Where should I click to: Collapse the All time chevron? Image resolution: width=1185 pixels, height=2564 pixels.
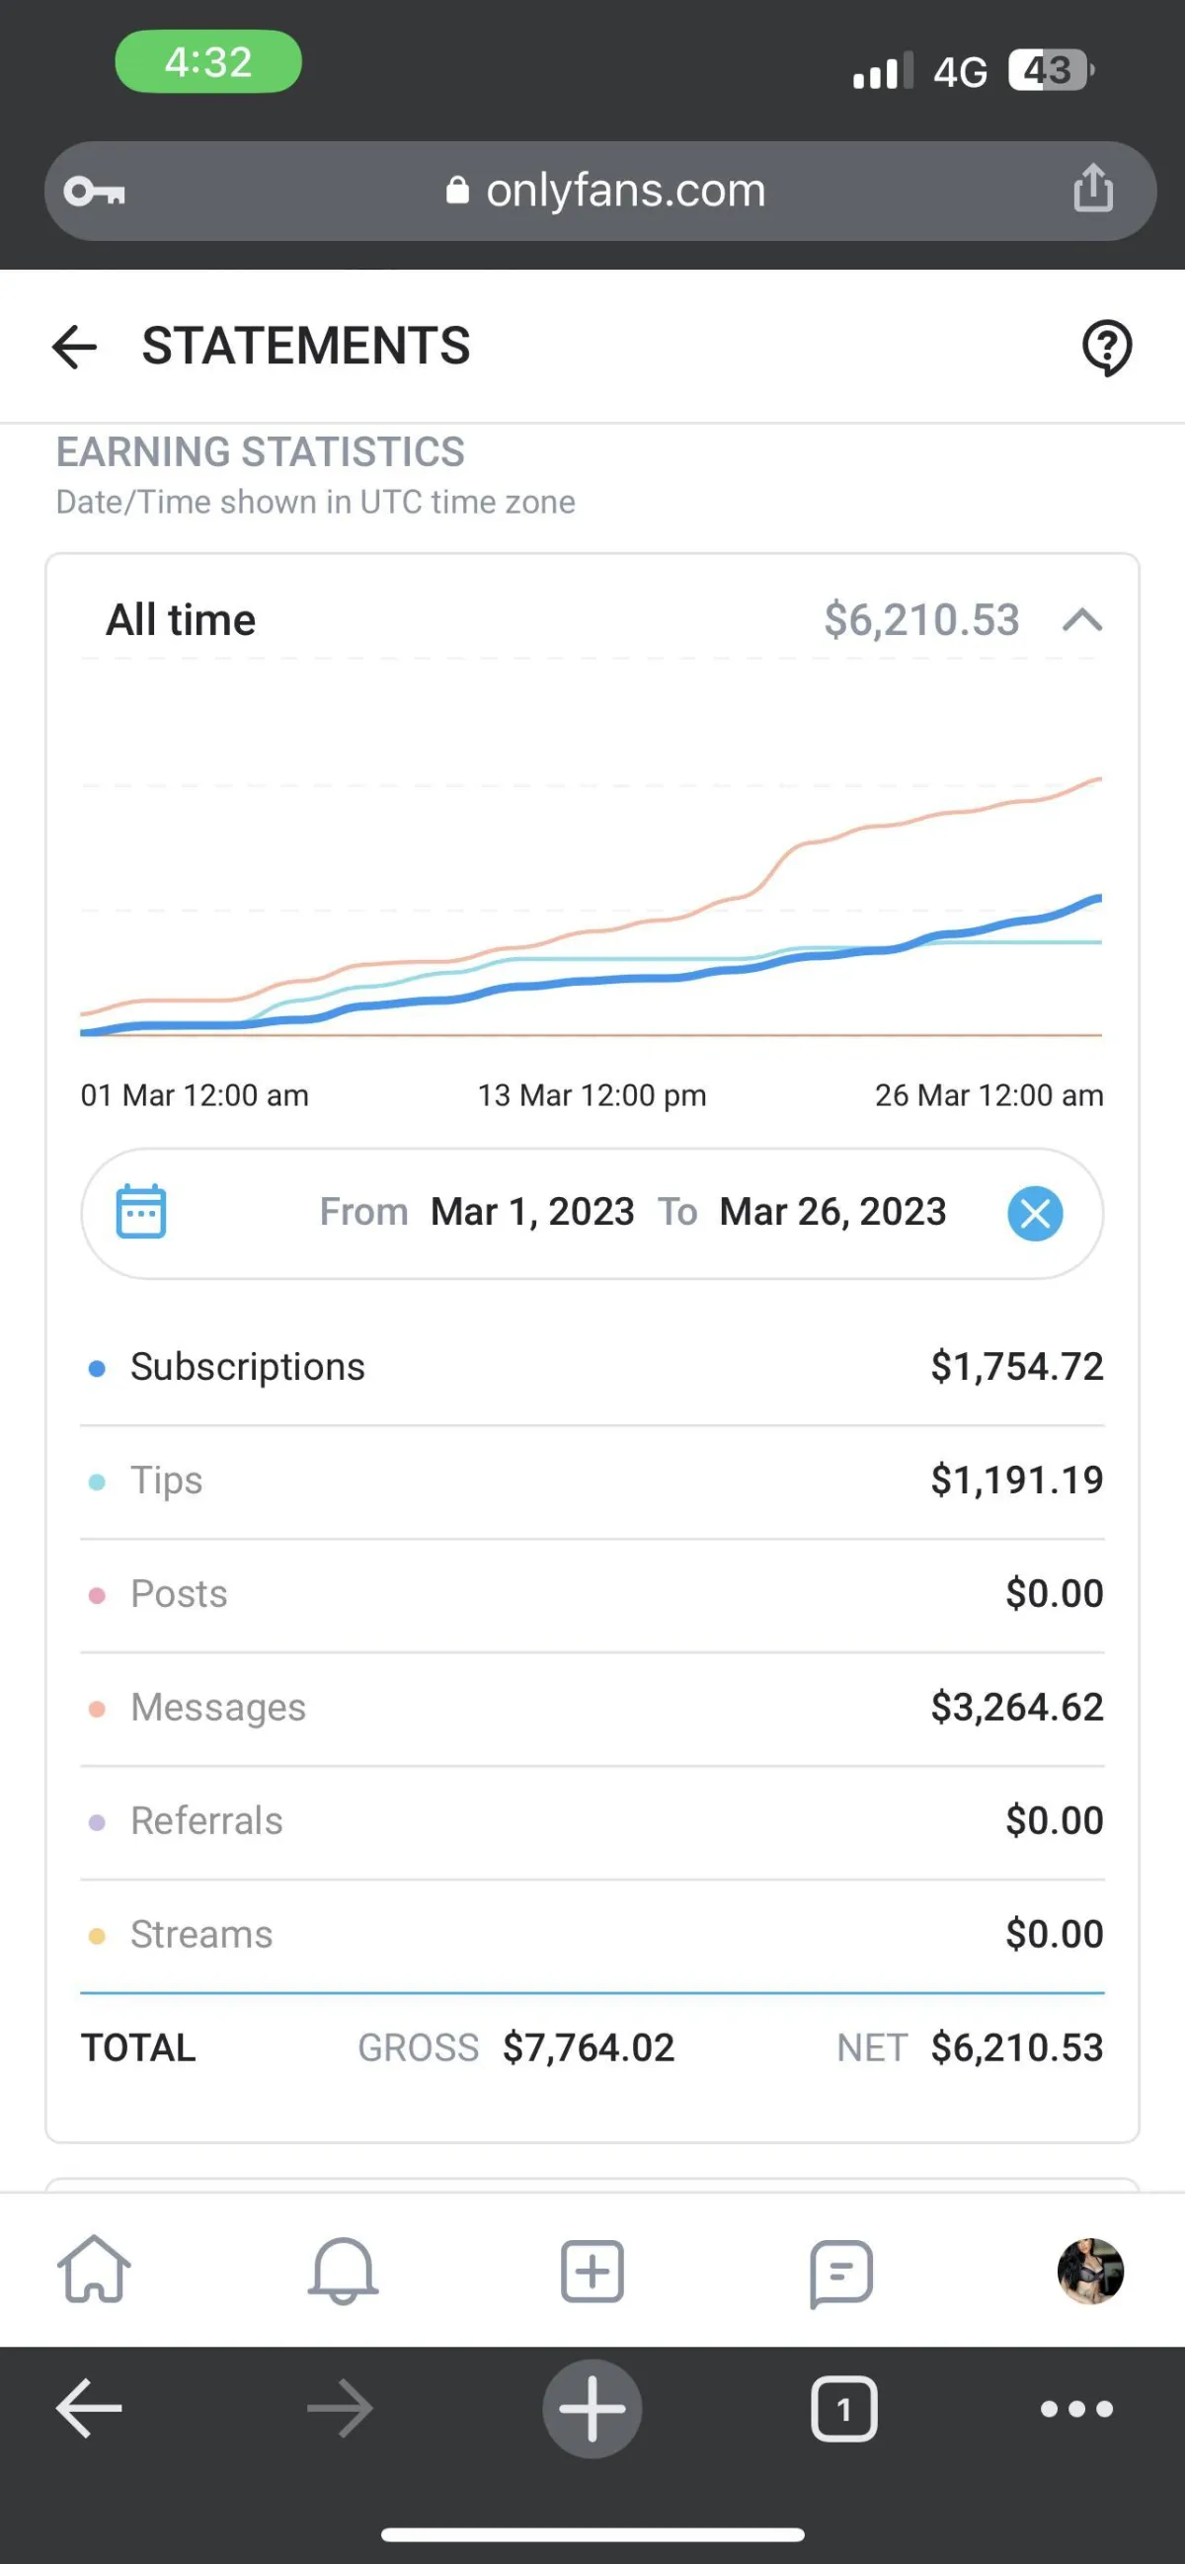coord(1082,620)
